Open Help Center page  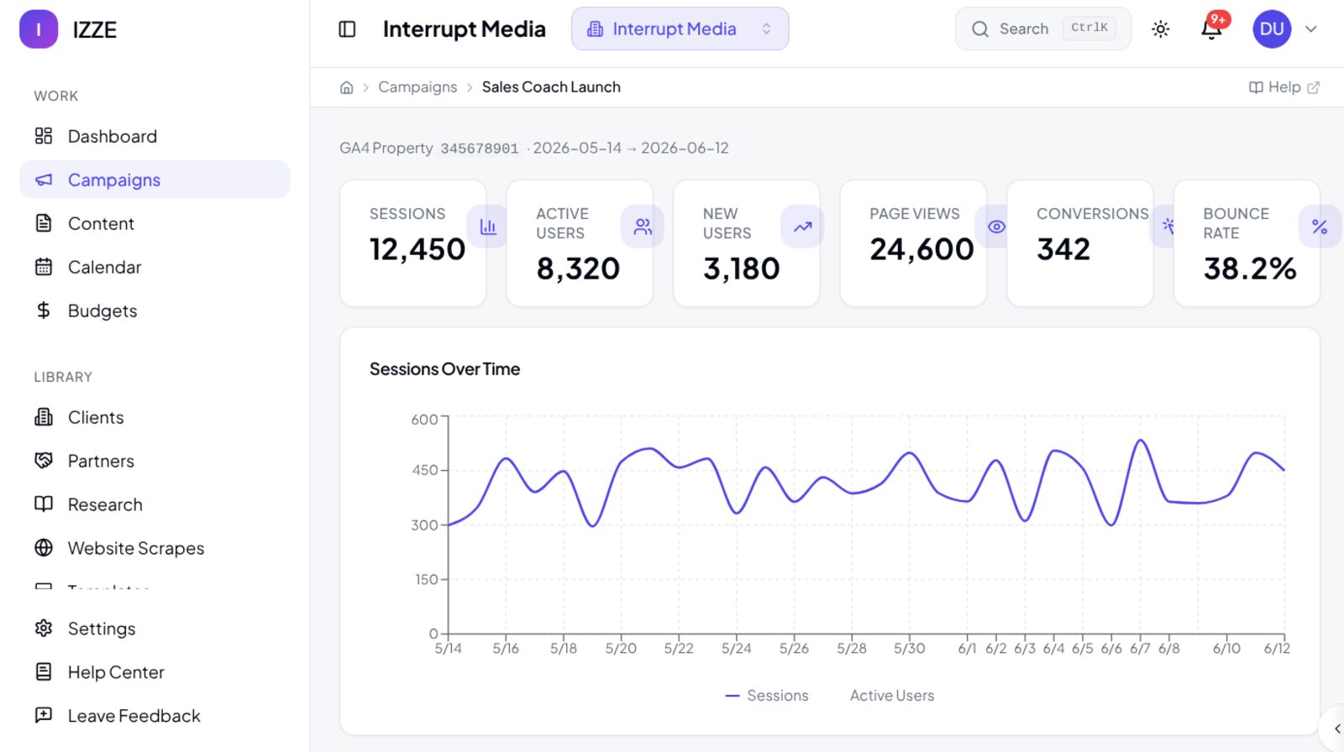point(155,672)
